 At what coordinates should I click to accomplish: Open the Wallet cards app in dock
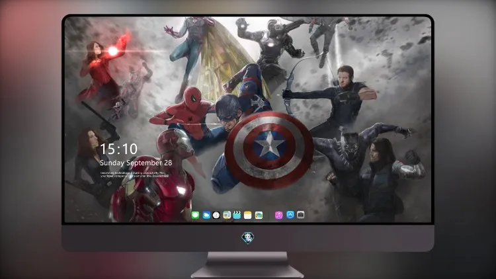click(x=259, y=215)
